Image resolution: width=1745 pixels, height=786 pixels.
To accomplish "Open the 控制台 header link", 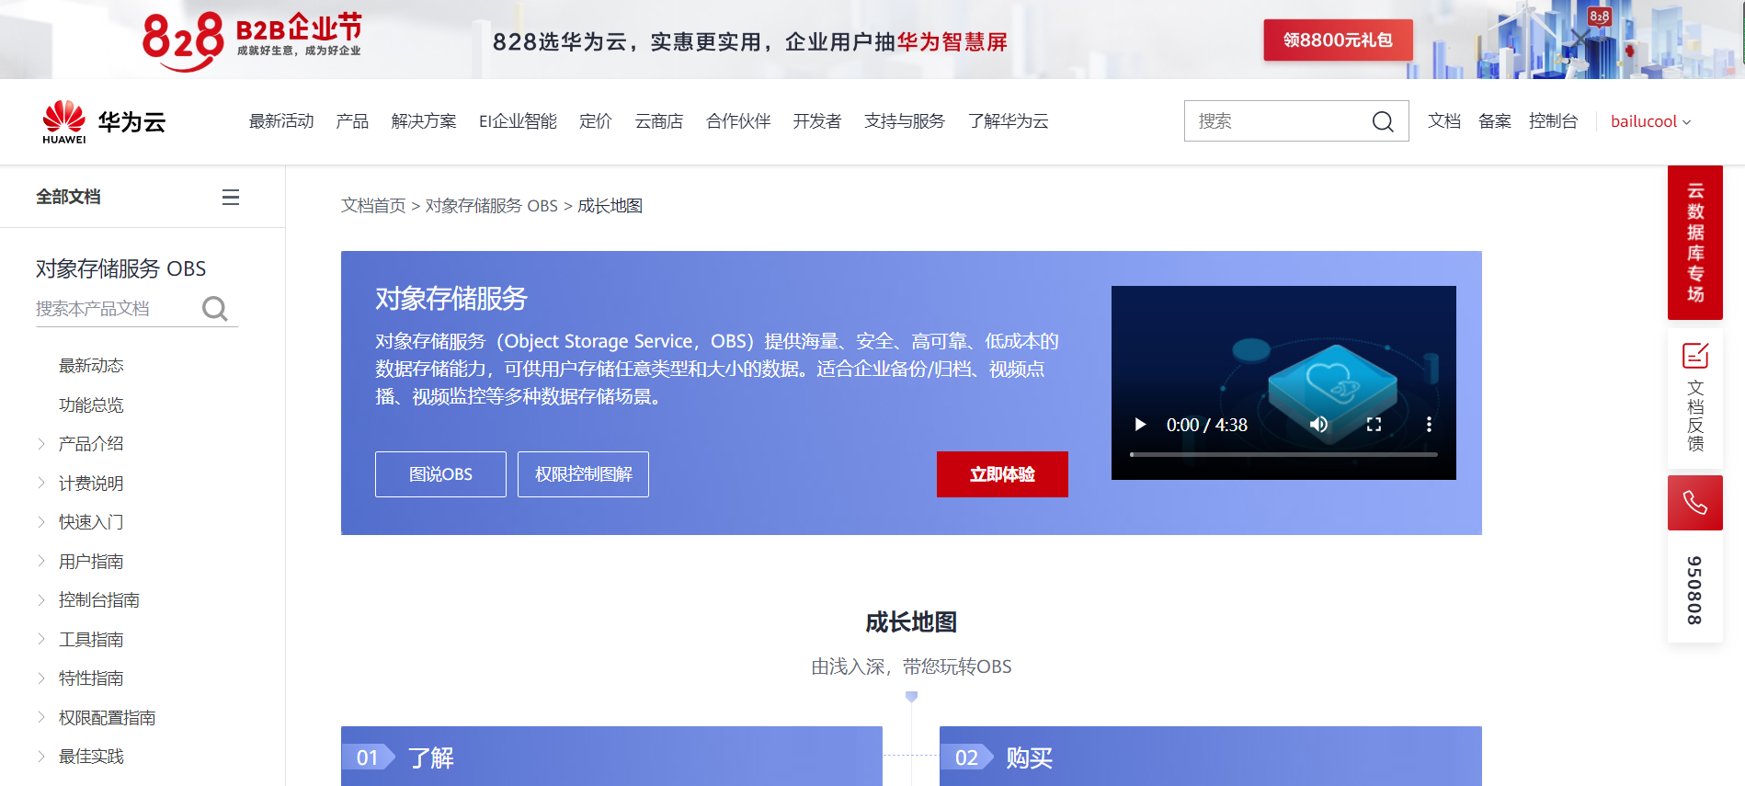I will 1554,121.
